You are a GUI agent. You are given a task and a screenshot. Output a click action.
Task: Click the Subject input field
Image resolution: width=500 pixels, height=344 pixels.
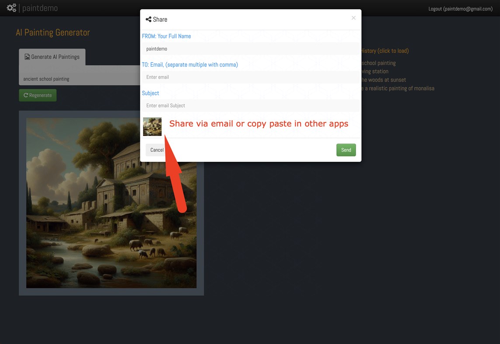click(251, 105)
